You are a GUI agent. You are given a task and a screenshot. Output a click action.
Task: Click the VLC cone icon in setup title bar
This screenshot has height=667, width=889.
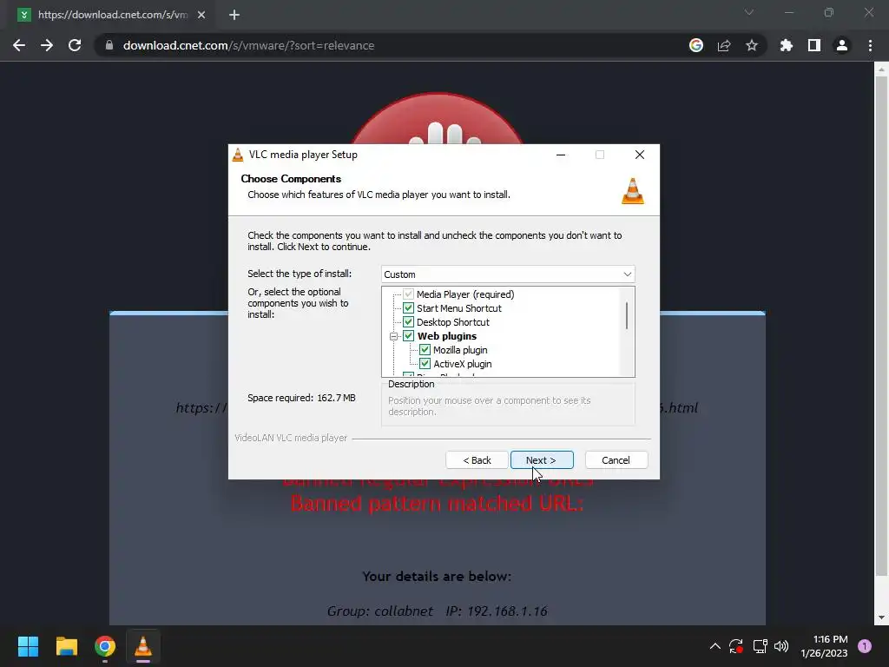tap(238, 155)
